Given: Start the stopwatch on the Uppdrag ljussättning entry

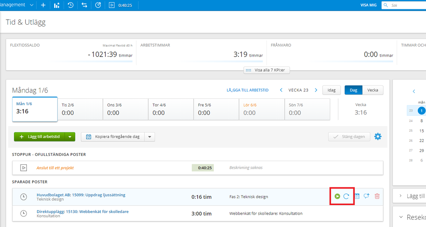Looking at the screenshot, I should 337,196.
